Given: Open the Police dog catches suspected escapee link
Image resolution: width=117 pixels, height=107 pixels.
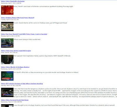Looking at the screenshot, I should click(x=16, y=51).
